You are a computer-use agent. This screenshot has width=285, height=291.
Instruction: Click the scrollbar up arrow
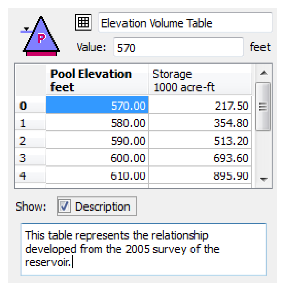point(263,73)
